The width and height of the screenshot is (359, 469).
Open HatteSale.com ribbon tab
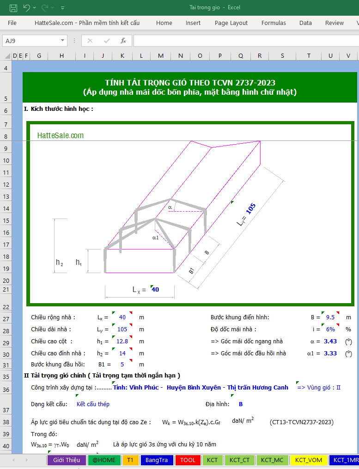pos(87,23)
